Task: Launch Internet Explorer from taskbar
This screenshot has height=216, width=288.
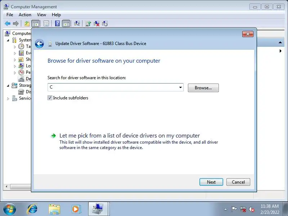Action: pyautogui.click(x=32, y=209)
